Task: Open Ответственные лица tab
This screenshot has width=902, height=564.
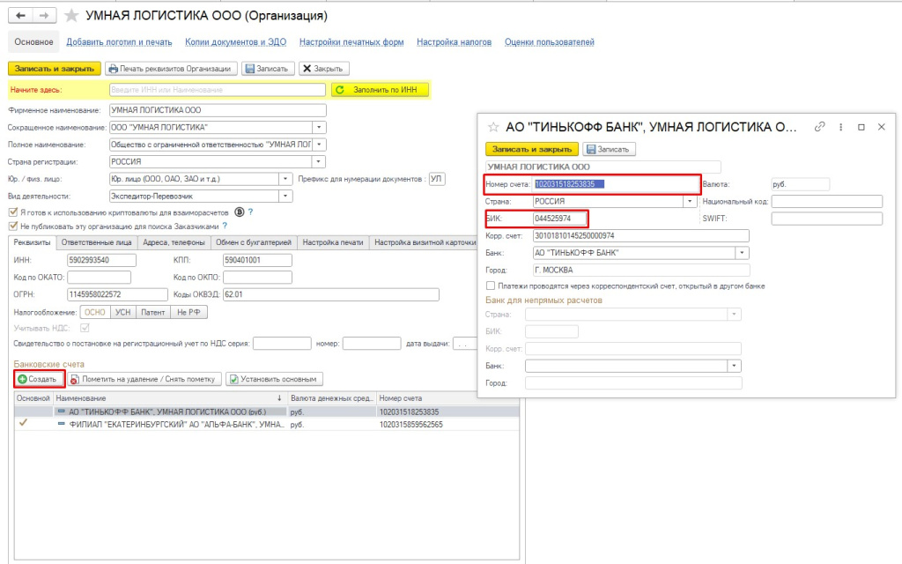Action: point(97,242)
